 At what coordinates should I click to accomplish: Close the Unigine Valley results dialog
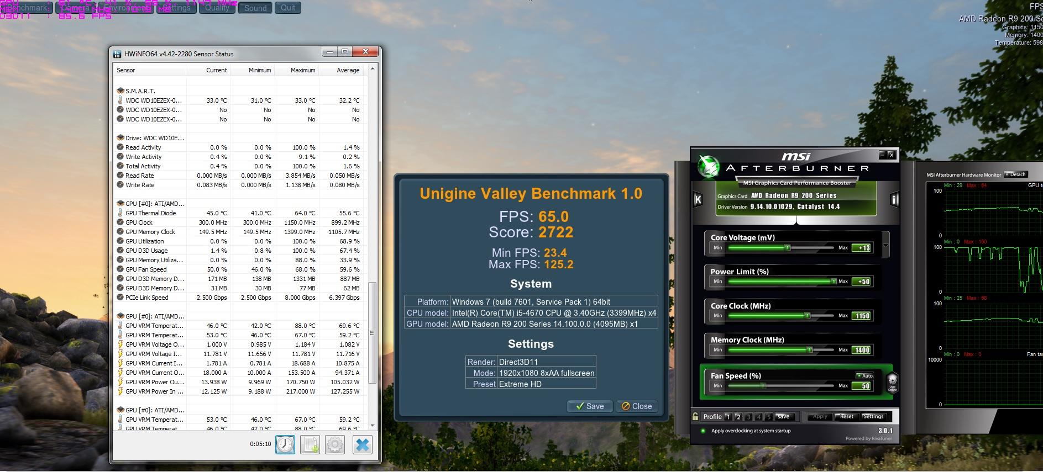coord(637,406)
